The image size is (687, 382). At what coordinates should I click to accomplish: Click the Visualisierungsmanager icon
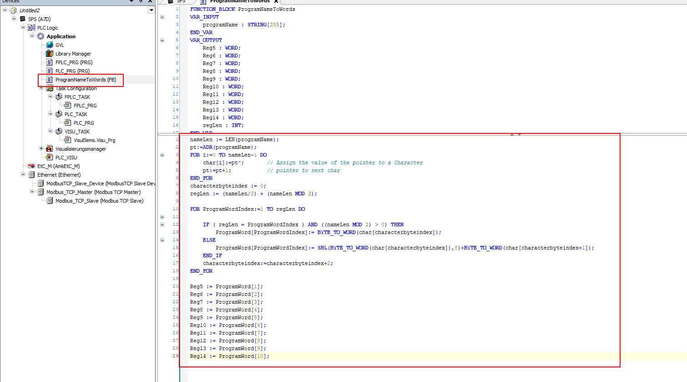[x=50, y=149]
